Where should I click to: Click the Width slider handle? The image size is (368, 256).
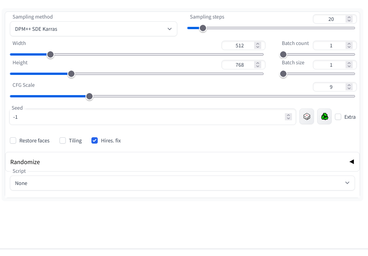pos(50,54)
